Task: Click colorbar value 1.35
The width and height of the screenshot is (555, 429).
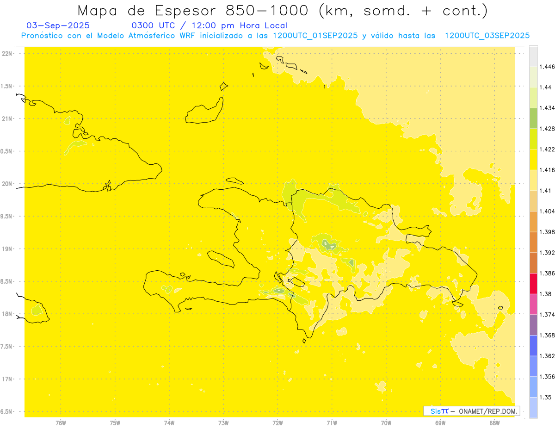Action: [x=545, y=397]
